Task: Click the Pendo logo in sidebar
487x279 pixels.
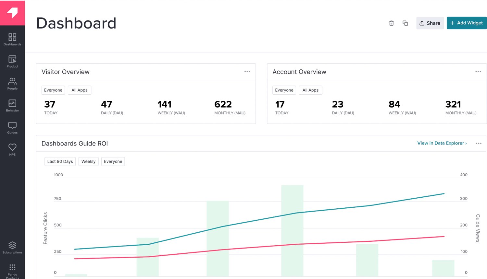Action: [x=12, y=13]
